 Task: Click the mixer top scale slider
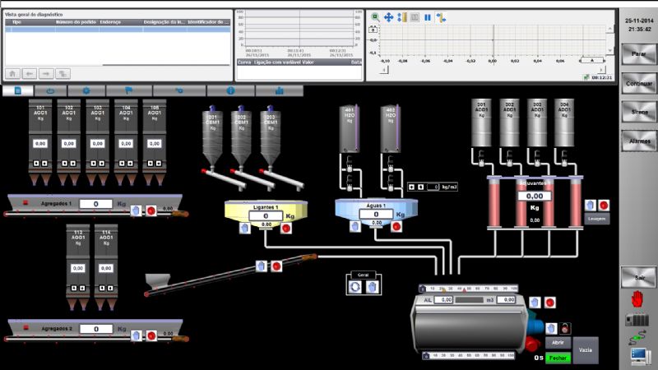467,289
